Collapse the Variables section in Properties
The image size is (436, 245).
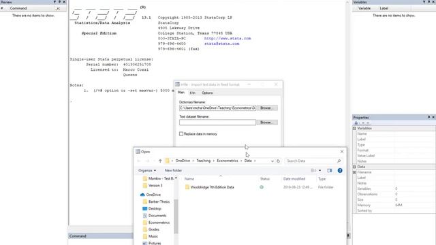pyautogui.click(x=354, y=129)
